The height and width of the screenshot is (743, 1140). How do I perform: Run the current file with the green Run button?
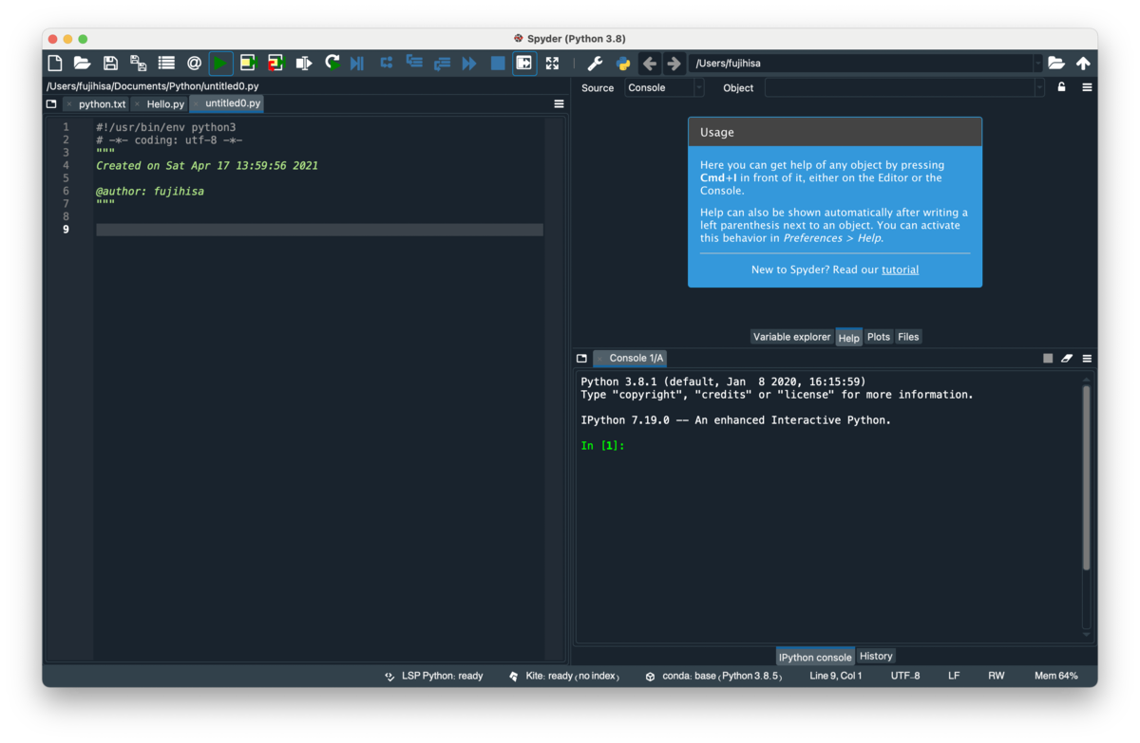click(220, 63)
